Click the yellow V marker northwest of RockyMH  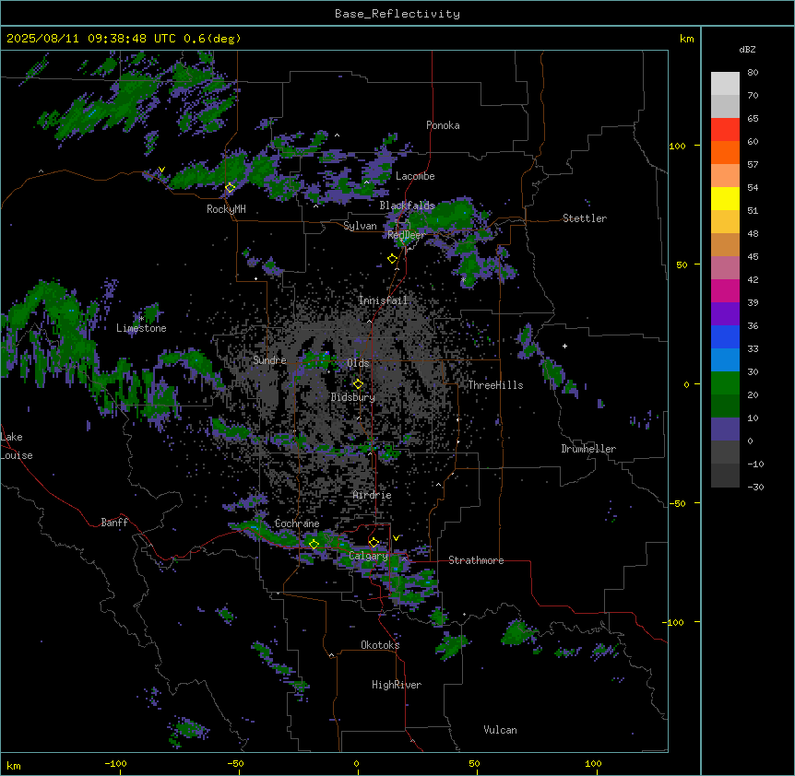(x=161, y=170)
